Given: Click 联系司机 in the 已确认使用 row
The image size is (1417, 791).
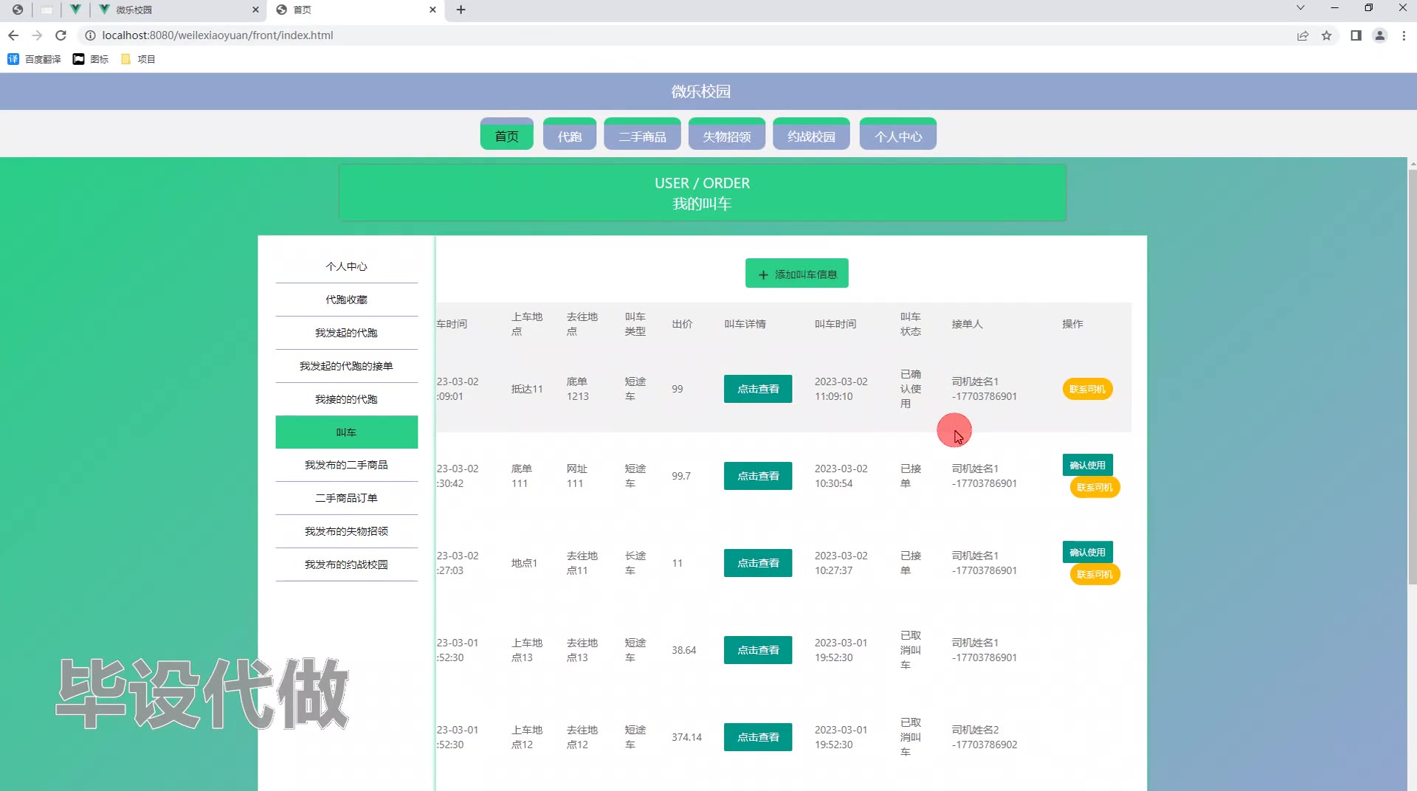Looking at the screenshot, I should coord(1087,389).
